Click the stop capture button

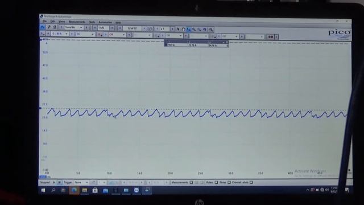(x=59, y=182)
